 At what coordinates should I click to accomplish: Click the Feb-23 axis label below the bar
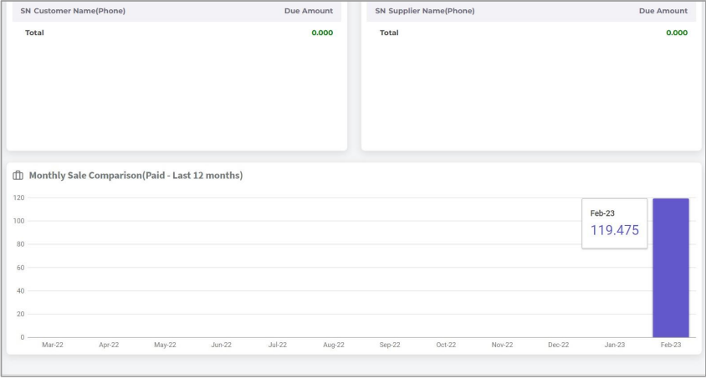(671, 345)
